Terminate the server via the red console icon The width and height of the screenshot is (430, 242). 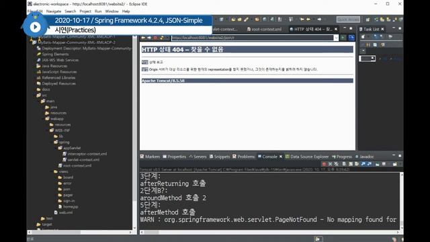[324, 164]
